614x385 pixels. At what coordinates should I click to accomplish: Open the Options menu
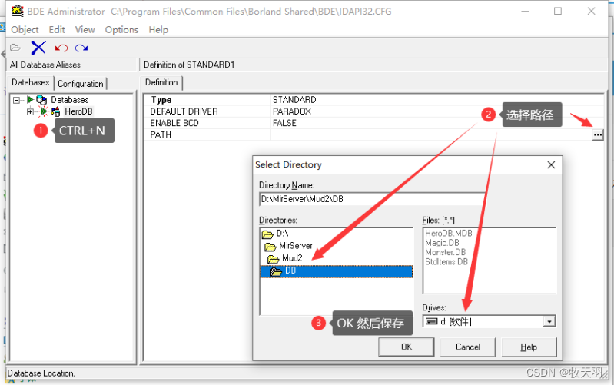tap(121, 30)
